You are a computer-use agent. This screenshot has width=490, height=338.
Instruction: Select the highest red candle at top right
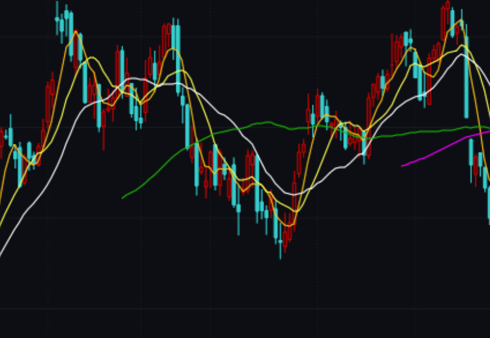click(x=445, y=22)
